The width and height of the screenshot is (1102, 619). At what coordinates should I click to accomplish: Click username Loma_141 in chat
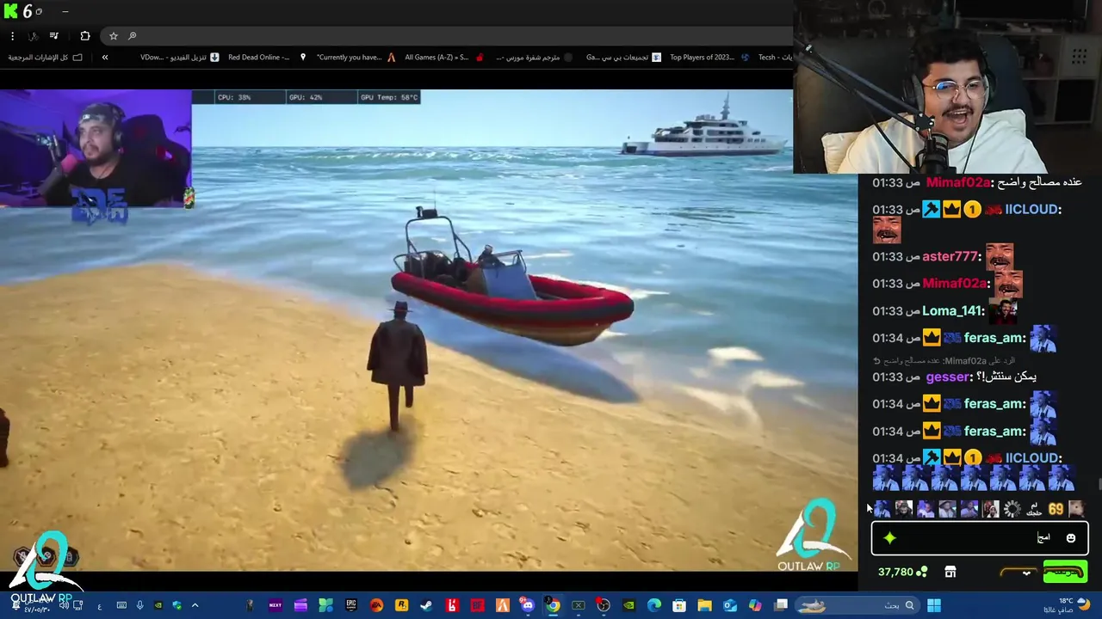pos(953,310)
